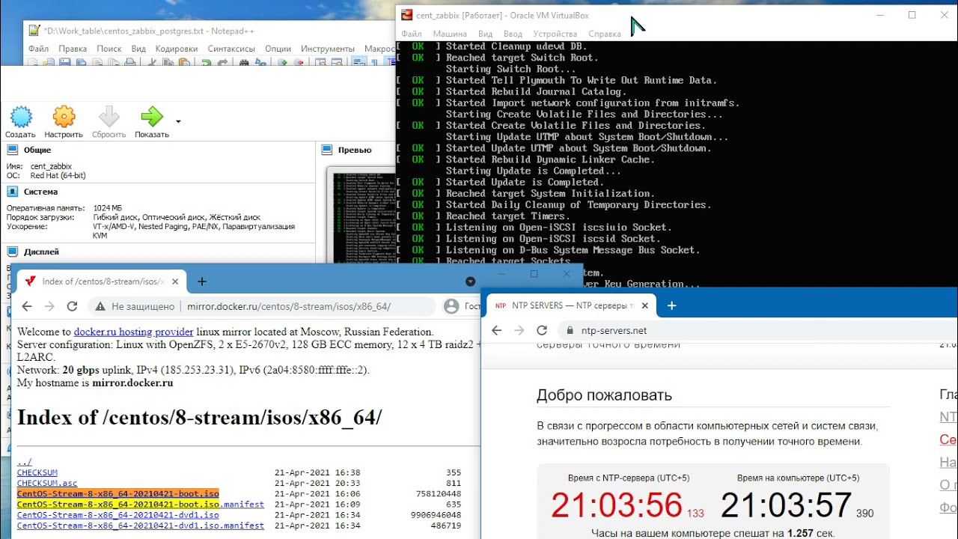Open Файл menu in Notepad++
The image size is (958, 539).
coord(39,49)
